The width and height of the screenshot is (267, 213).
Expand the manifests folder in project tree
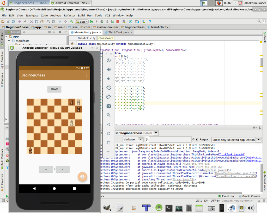pyautogui.click(x=9, y=41)
